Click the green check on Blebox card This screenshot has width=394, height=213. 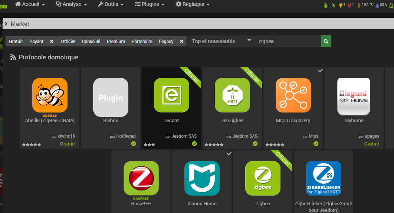134,144
